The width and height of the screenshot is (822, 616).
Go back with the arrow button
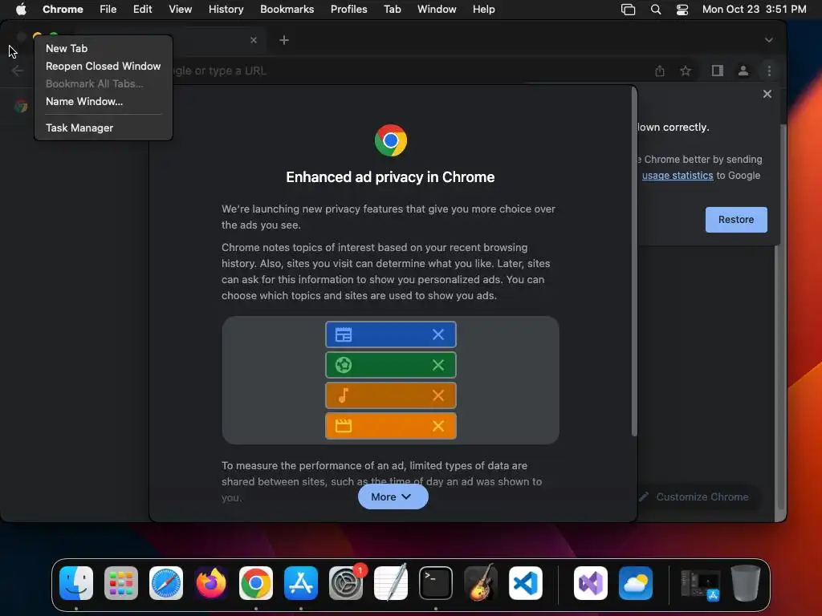(x=18, y=71)
